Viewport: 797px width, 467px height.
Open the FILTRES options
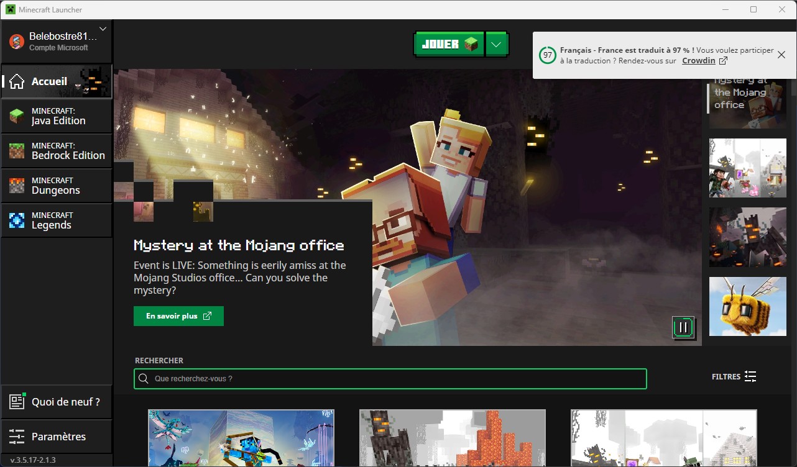pyautogui.click(x=734, y=376)
